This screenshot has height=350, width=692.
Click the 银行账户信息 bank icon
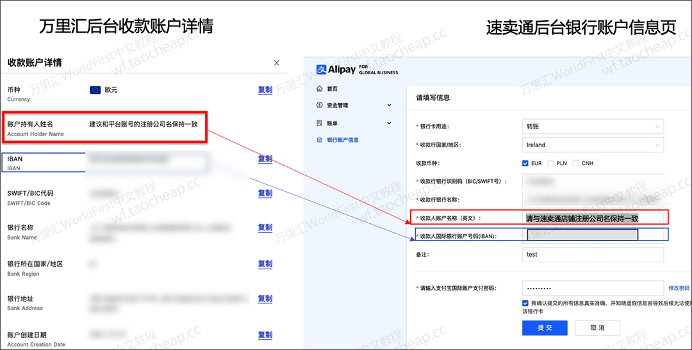(320, 139)
